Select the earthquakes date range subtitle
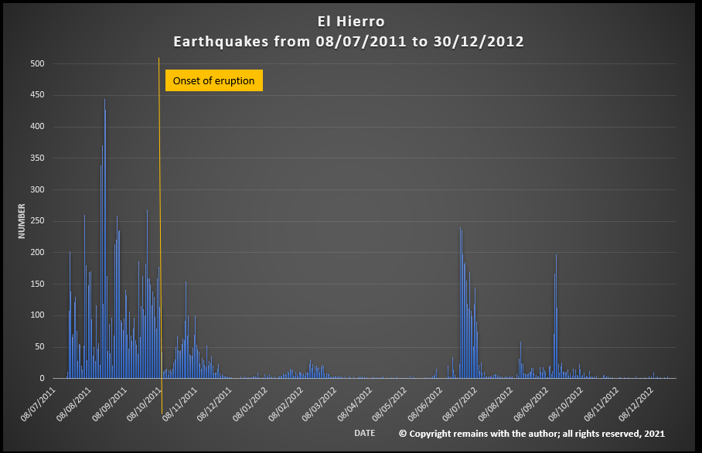Viewport: 702px width, 453px height. 349,42
